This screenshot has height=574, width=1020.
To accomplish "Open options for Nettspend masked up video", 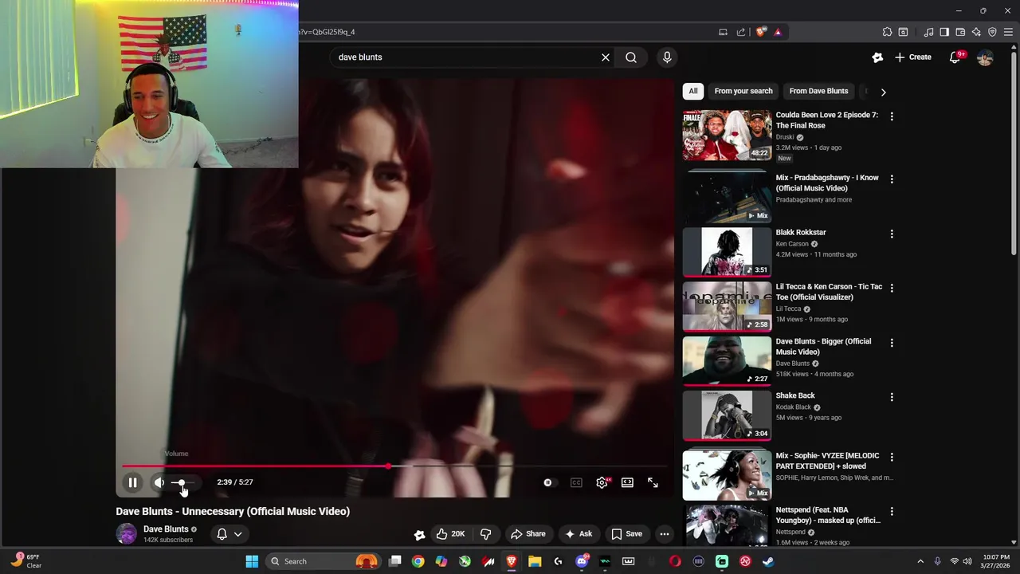I will pos(892,511).
